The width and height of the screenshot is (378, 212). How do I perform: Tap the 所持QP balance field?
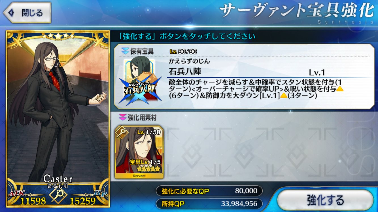click(x=209, y=204)
